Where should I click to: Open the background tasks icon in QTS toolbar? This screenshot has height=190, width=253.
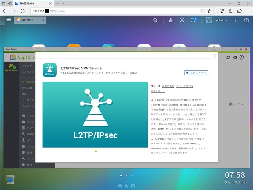[x=171, y=20]
